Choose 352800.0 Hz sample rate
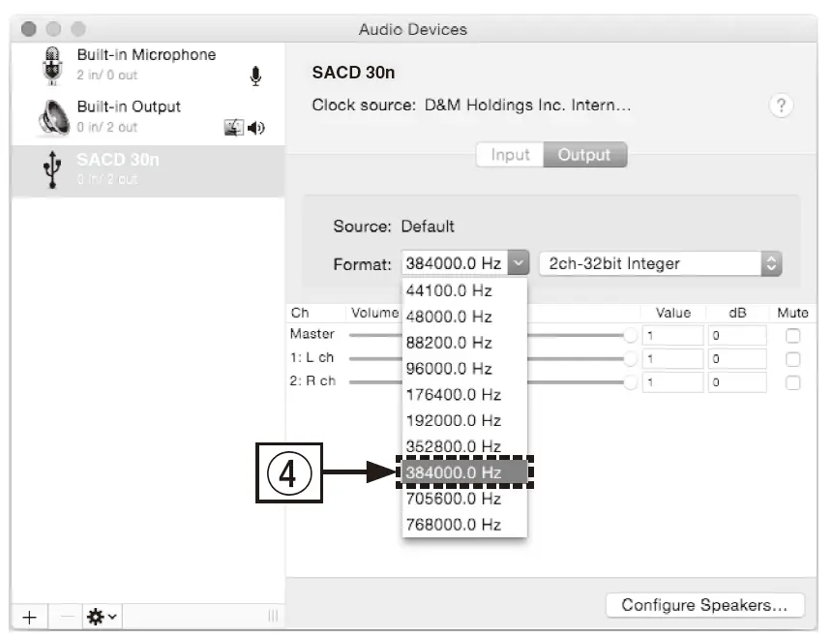The image size is (833, 638). (x=464, y=446)
